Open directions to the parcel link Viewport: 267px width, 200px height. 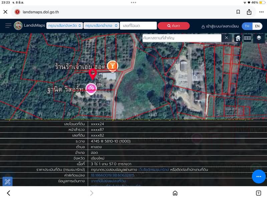coord(108,181)
